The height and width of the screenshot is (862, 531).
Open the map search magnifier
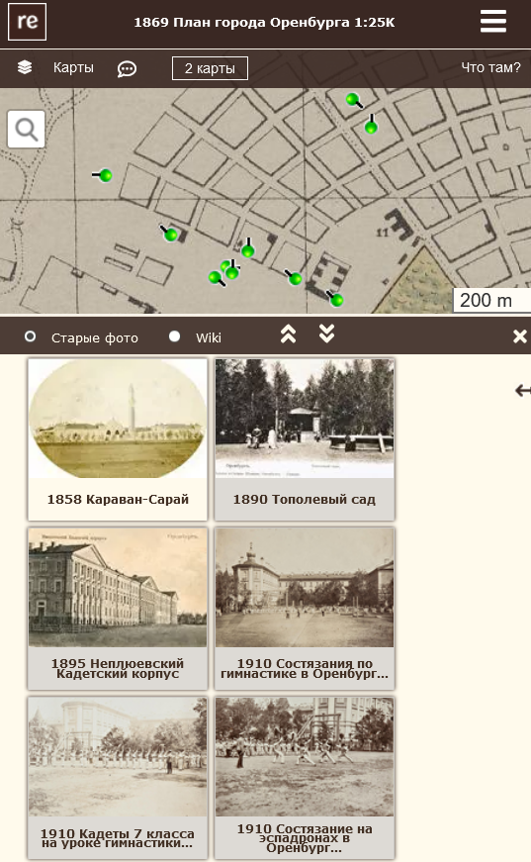point(27,130)
